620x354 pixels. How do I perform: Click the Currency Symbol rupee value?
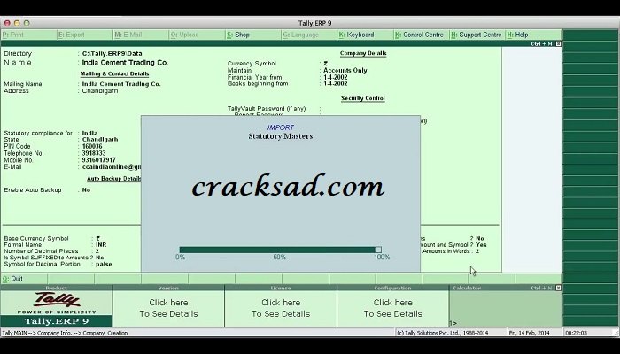point(326,64)
